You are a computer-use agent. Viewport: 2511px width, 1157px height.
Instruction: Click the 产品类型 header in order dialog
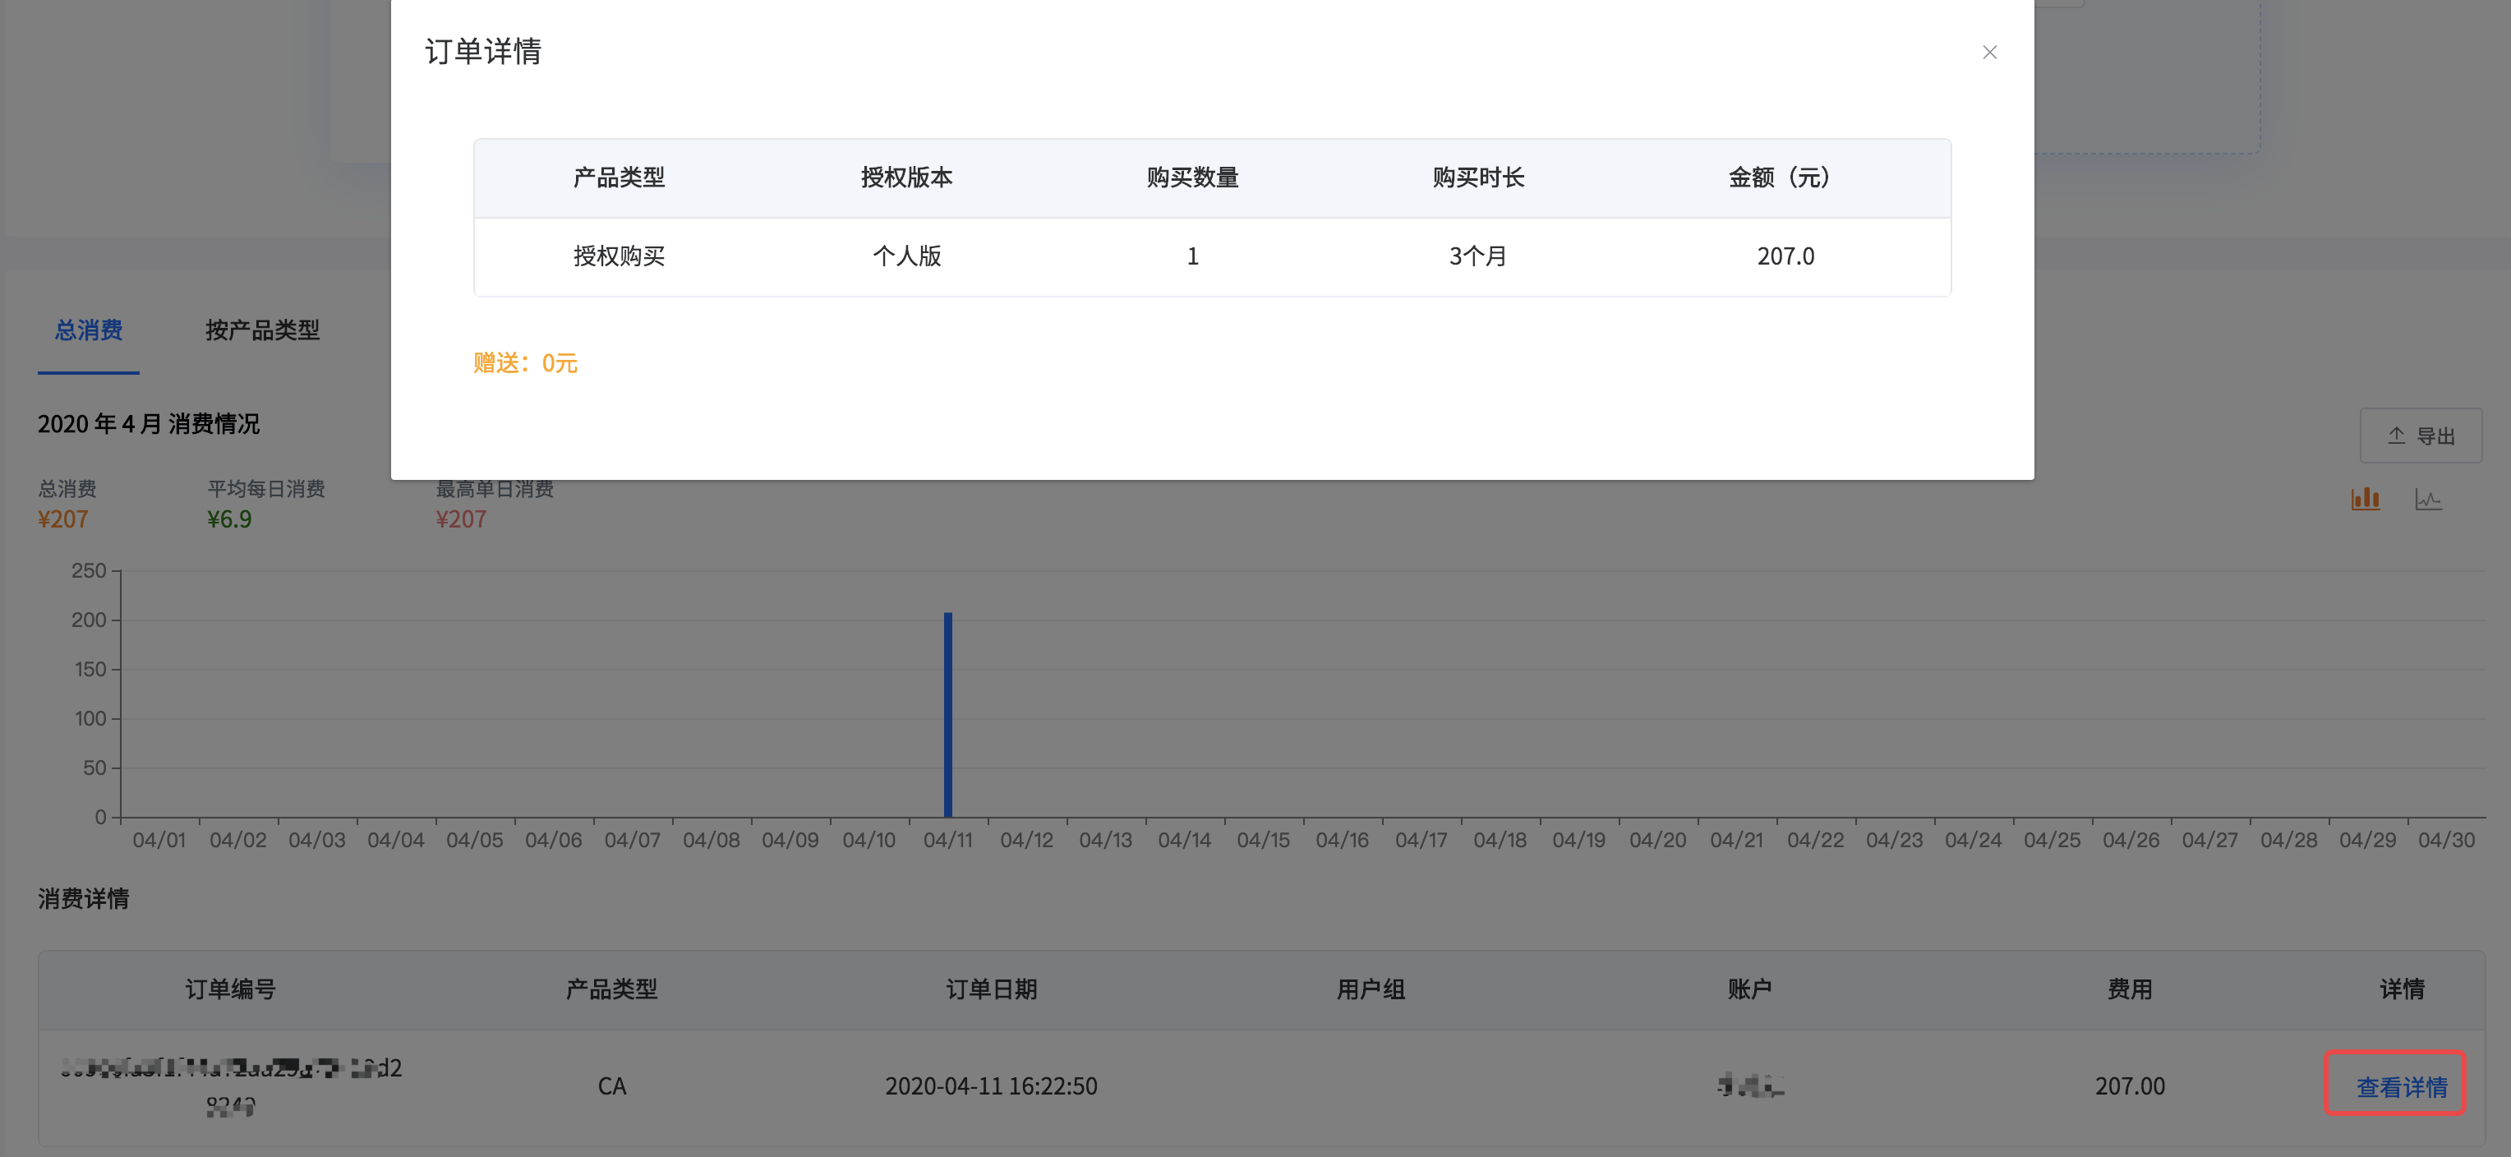click(619, 177)
